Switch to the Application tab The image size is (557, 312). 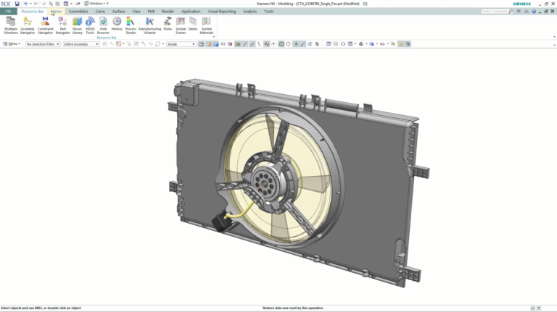tap(191, 12)
